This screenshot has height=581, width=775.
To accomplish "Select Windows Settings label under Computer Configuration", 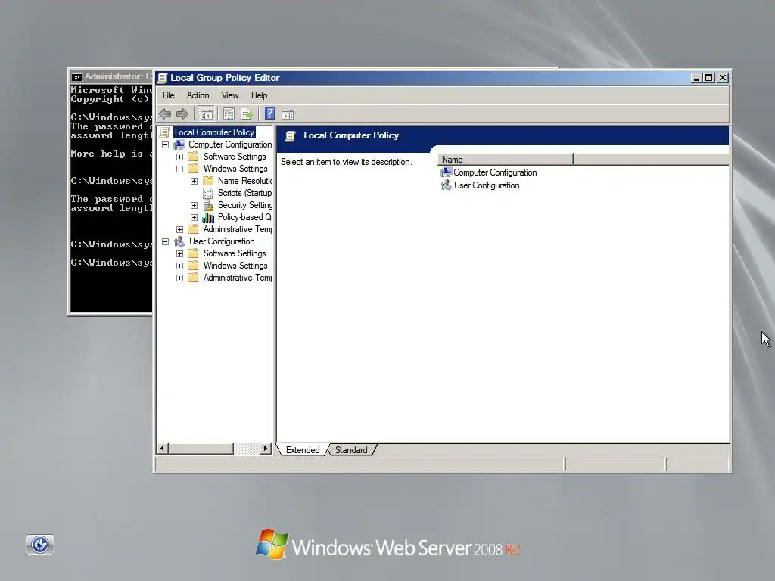I will [x=235, y=169].
